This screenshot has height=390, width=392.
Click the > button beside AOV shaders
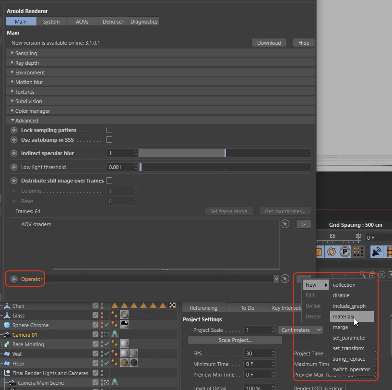304,224
